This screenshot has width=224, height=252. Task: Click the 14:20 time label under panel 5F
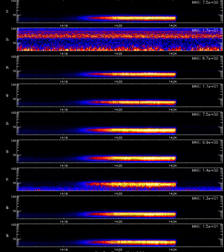[x=118, y=137]
